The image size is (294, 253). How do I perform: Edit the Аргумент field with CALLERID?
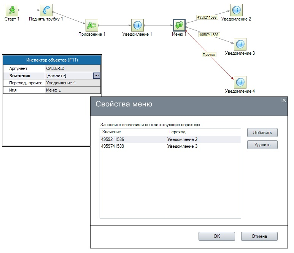point(72,68)
